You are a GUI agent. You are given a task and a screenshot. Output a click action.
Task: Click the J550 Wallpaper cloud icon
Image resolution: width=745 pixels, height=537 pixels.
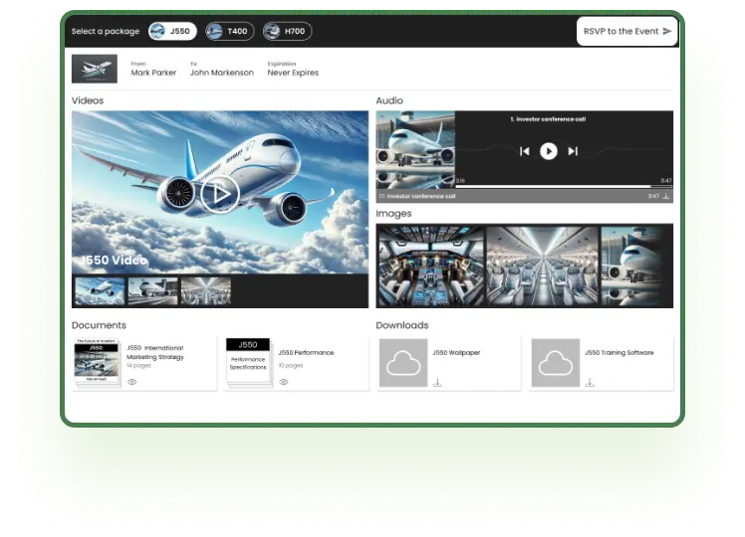pyautogui.click(x=403, y=363)
